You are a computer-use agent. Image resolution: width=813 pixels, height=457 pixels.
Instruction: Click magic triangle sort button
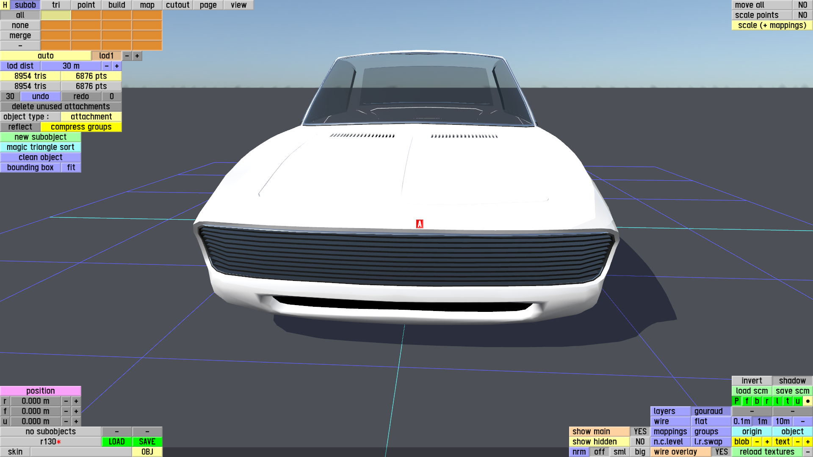41,147
